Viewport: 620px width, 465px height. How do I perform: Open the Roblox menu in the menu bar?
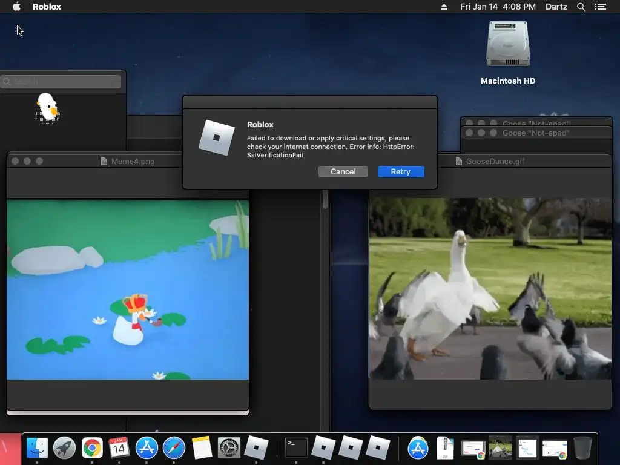(47, 7)
